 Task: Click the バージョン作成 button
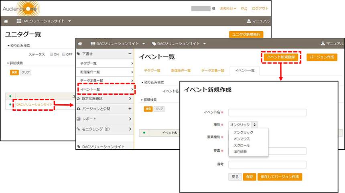tap(322, 57)
